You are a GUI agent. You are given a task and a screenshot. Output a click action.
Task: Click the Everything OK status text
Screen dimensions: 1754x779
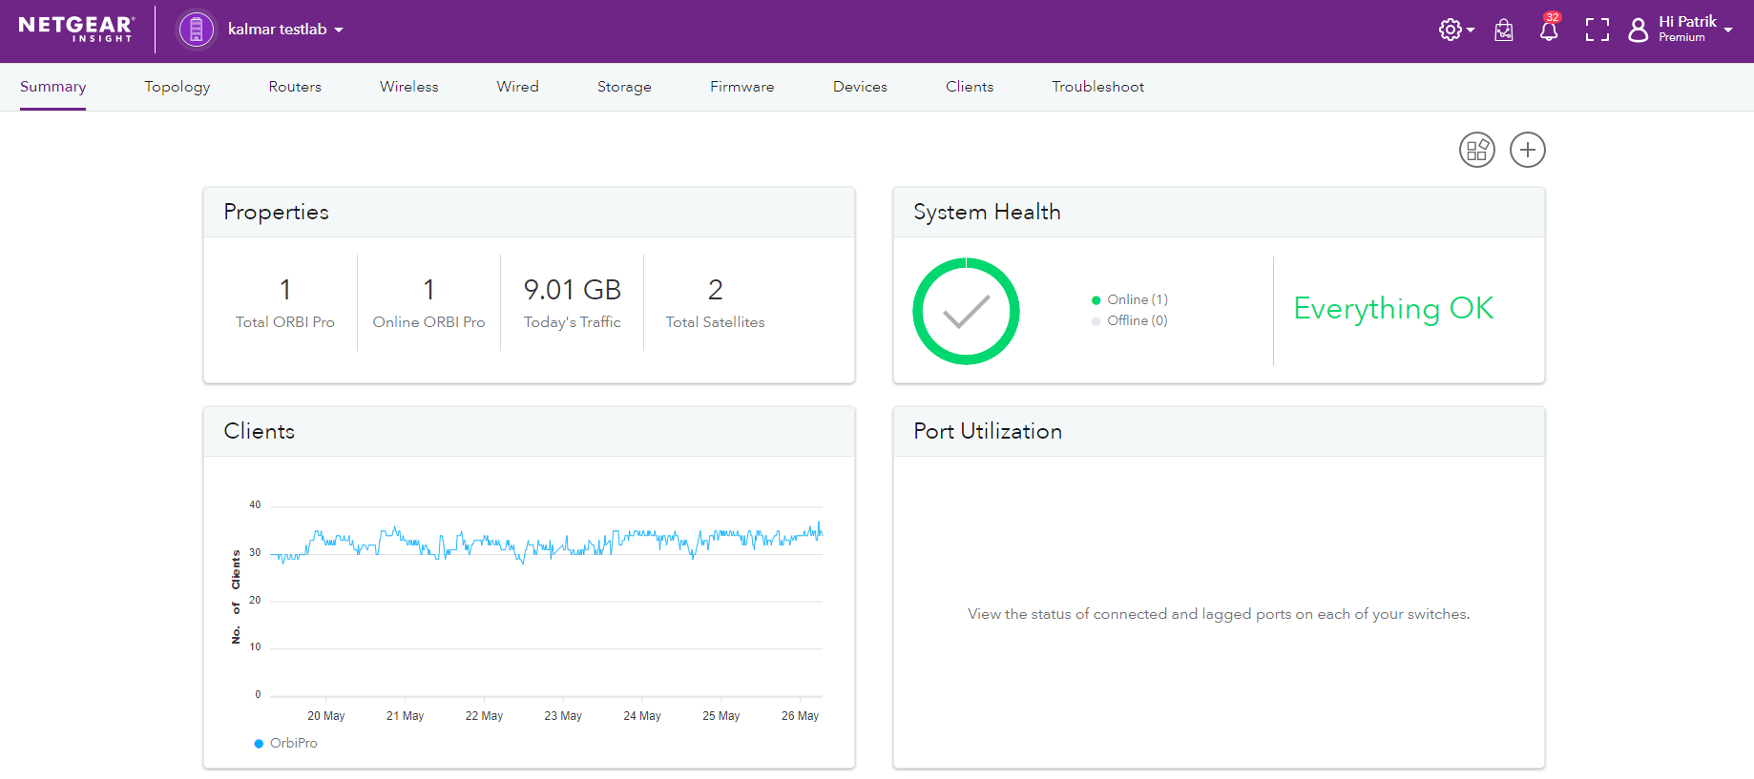click(1392, 308)
